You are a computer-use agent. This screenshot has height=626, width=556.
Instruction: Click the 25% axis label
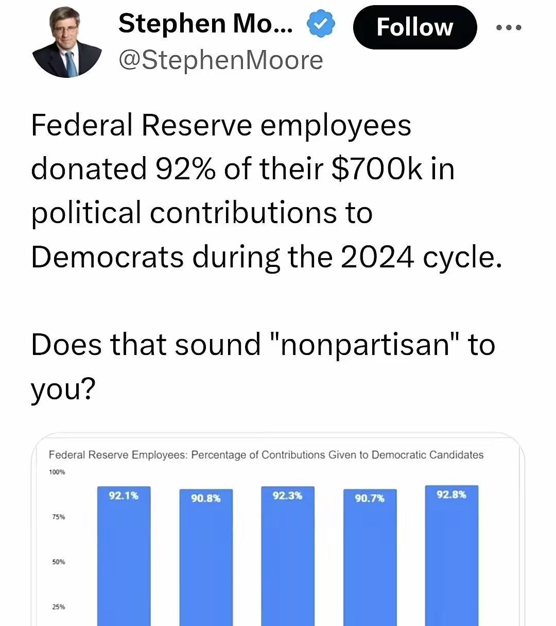click(x=58, y=606)
